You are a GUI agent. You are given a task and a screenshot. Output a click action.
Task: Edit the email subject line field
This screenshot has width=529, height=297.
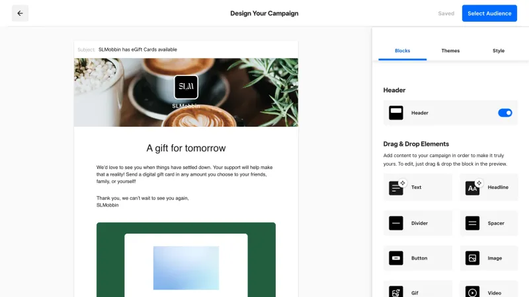186,49
